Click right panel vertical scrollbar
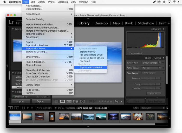The height and width of the screenshot is (133, 182). tap(167, 70)
